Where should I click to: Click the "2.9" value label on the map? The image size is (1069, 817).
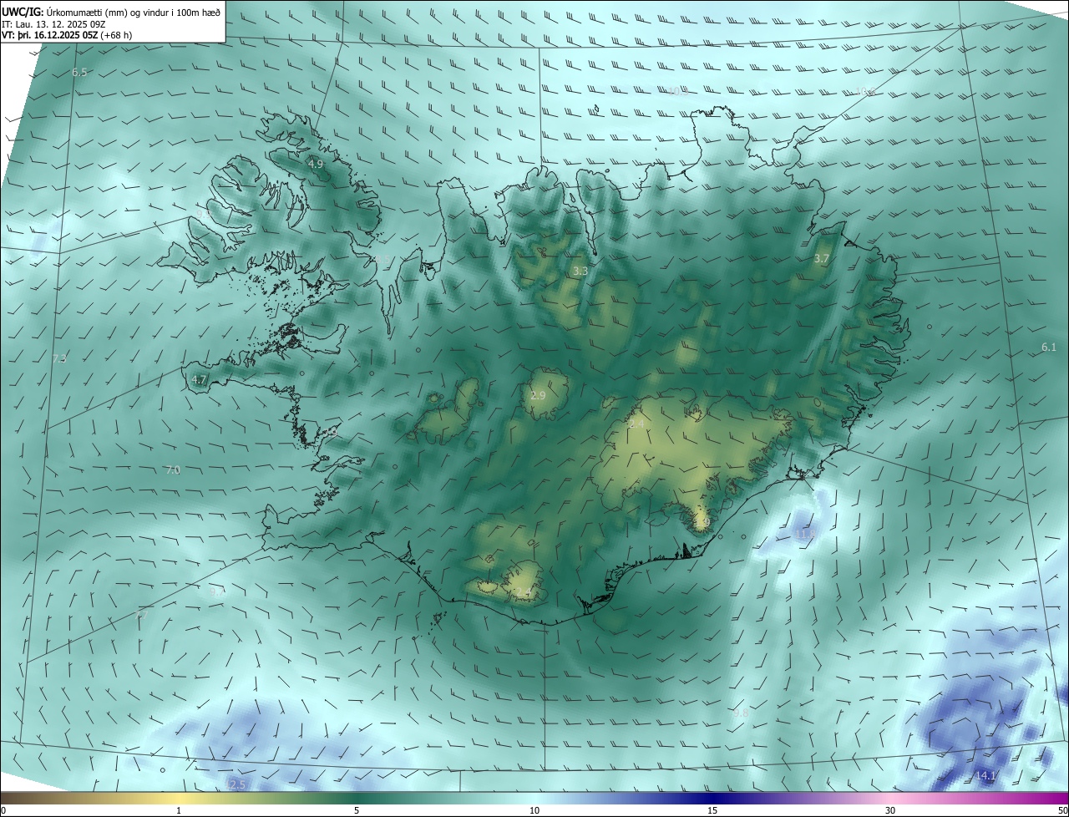pyautogui.click(x=538, y=395)
